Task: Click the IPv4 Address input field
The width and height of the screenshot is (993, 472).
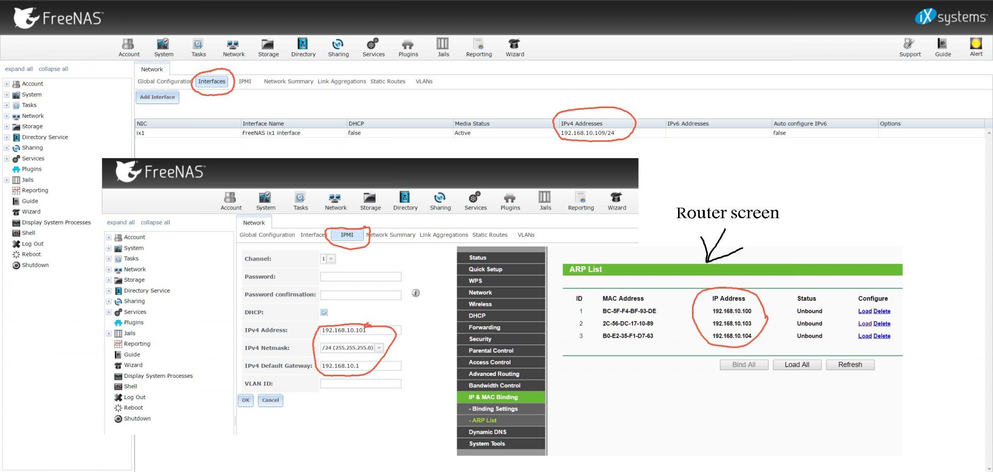Action: 360,330
